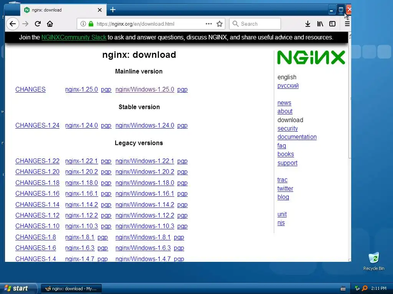The width and height of the screenshot is (393, 294).
Task: Download nginx/Windows-1.22.1
Action: click(x=145, y=161)
